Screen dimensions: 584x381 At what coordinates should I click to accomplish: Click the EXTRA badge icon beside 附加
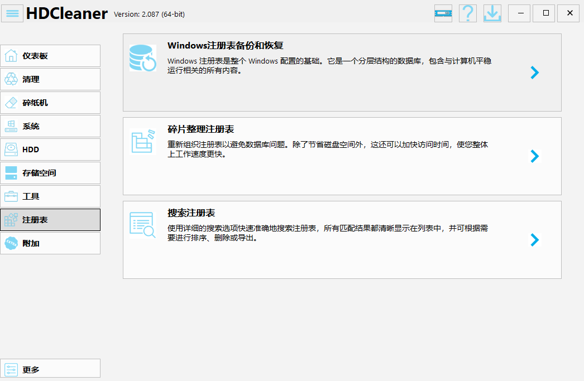click(11, 243)
